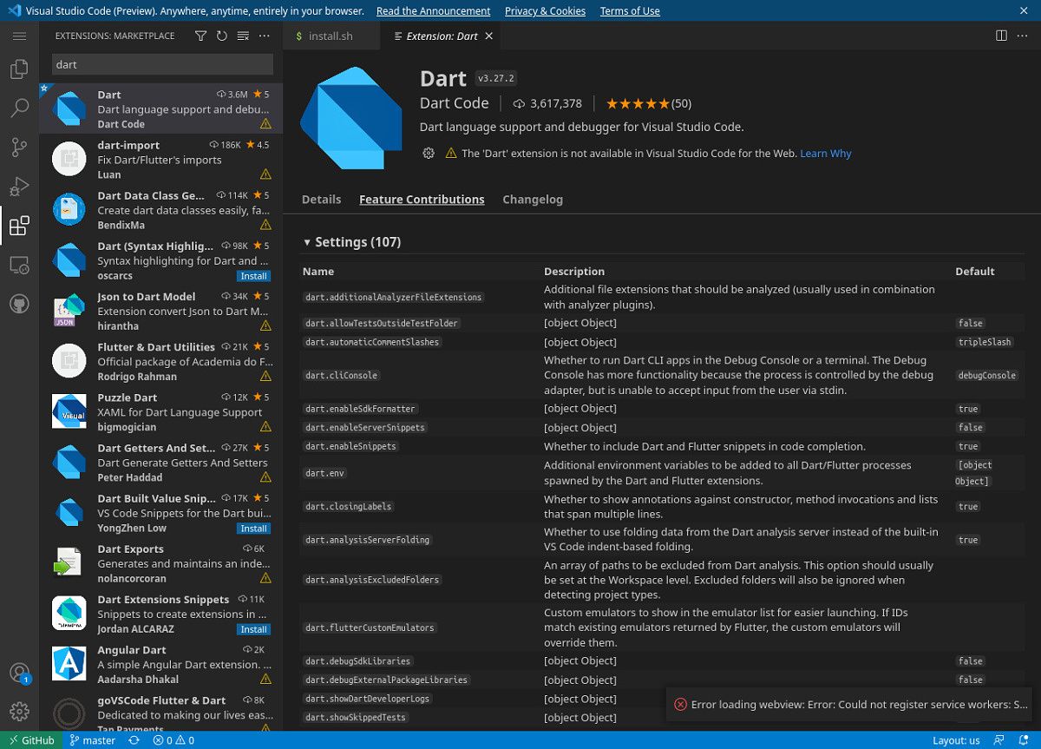
Task: Click the split editor right icon
Action: [x=1001, y=36]
